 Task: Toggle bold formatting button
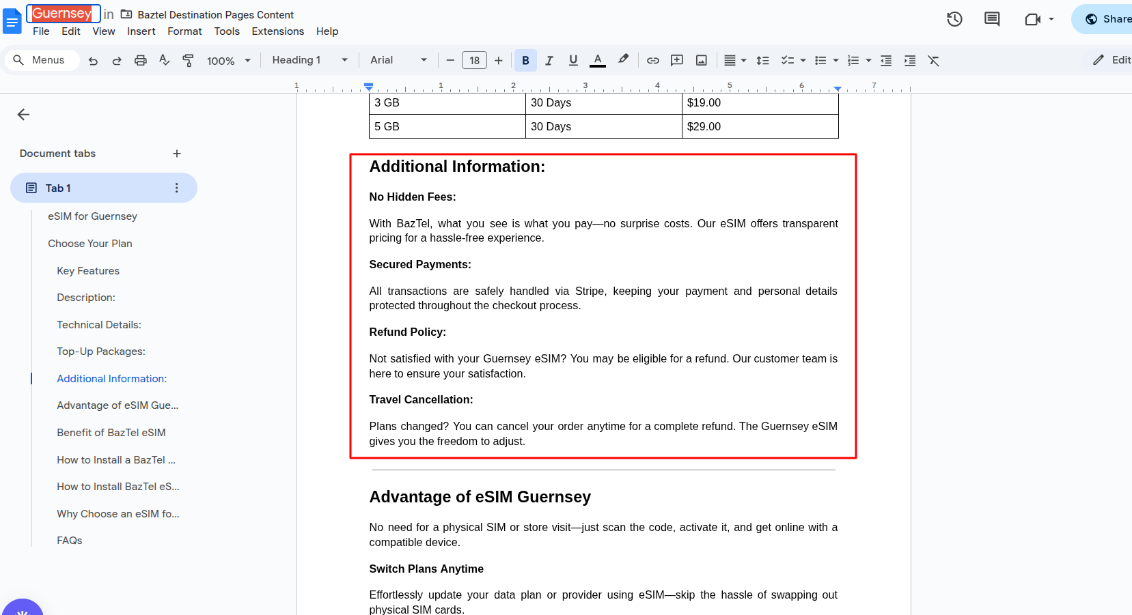click(x=525, y=61)
